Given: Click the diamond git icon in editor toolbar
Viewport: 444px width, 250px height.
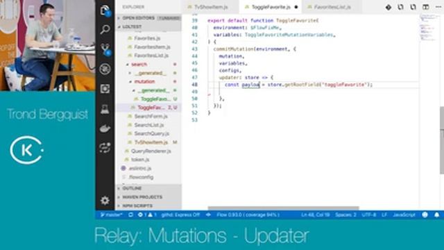Looking at the screenshot, I should (x=388, y=7).
